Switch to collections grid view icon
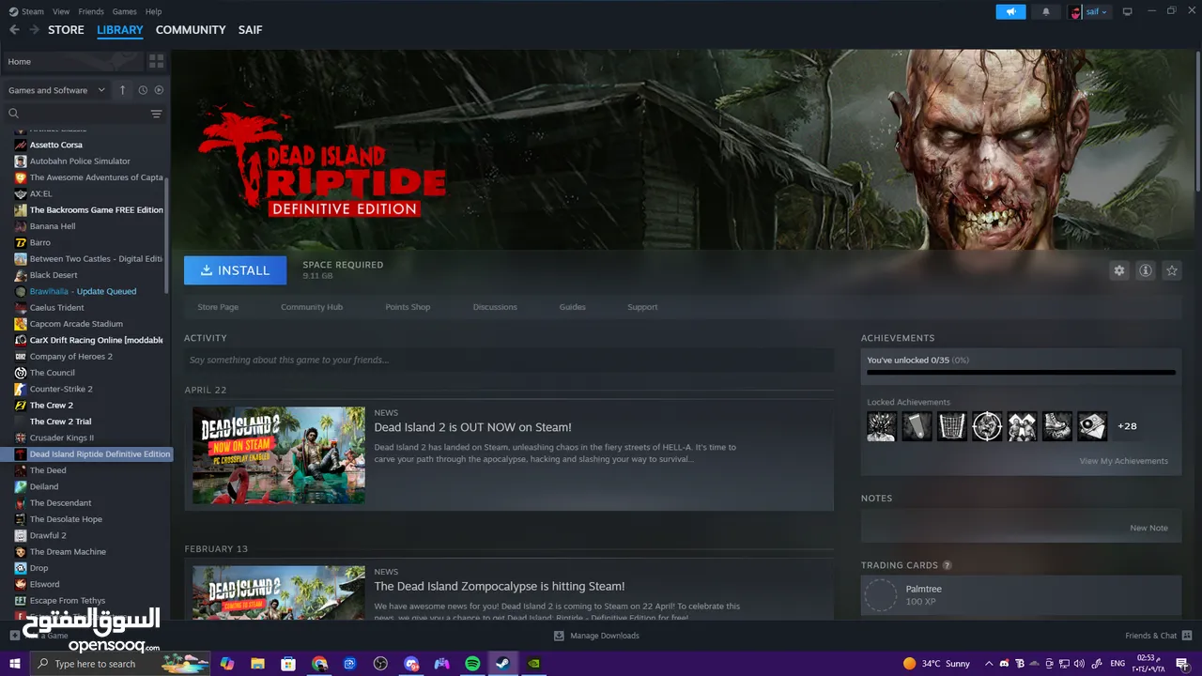The height and width of the screenshot is (676, 1202). click(x=156, y=61)
